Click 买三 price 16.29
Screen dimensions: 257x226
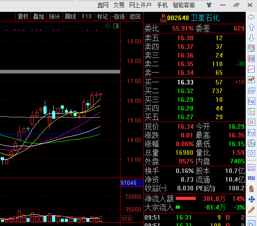[185, 100]
